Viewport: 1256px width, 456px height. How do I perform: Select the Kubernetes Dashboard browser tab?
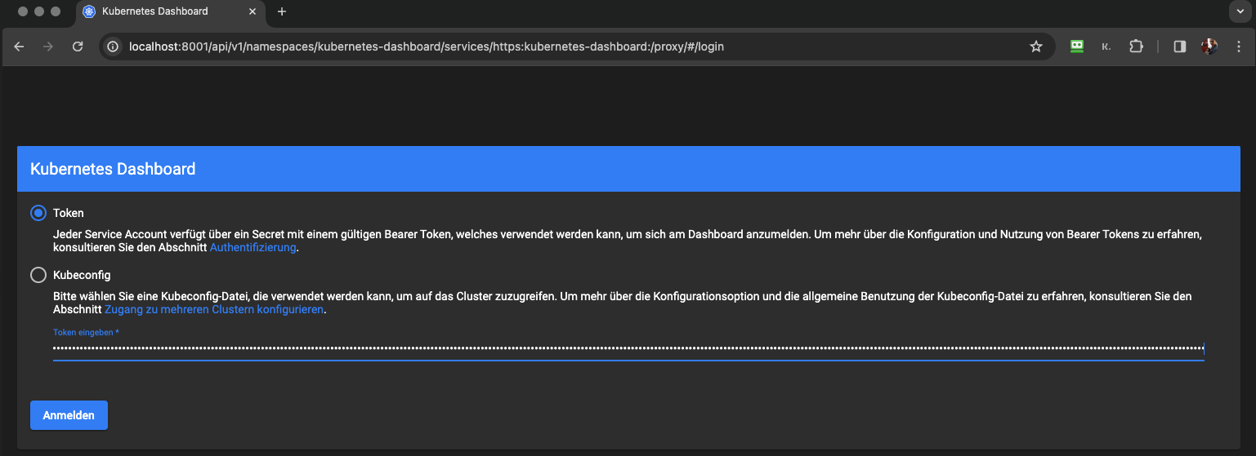[x=170, y=11]
